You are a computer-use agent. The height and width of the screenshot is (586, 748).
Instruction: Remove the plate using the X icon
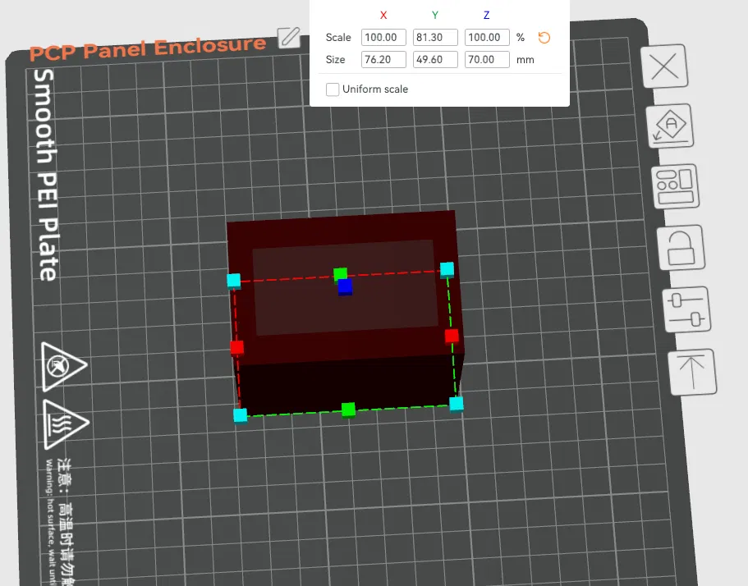pos(664,66)
